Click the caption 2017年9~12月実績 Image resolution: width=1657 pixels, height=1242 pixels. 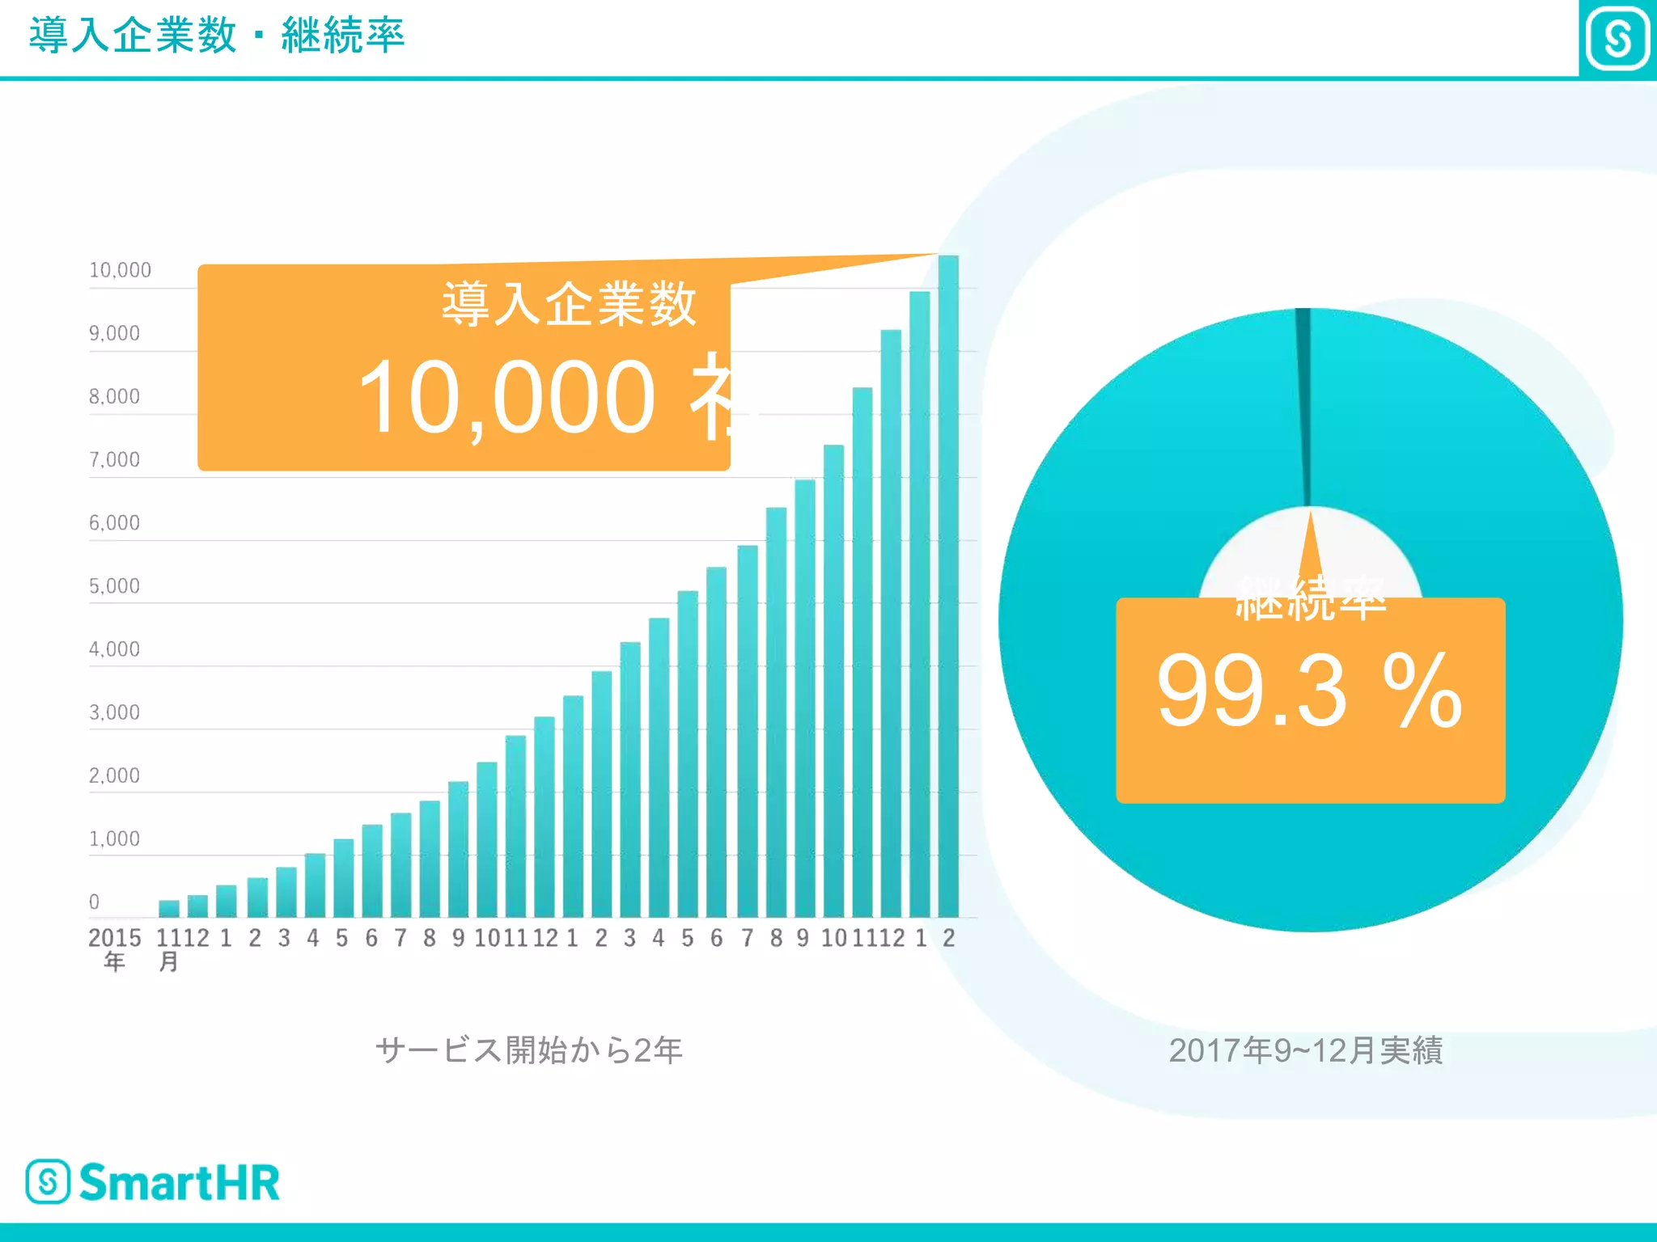click(x=1305, y=1050)
